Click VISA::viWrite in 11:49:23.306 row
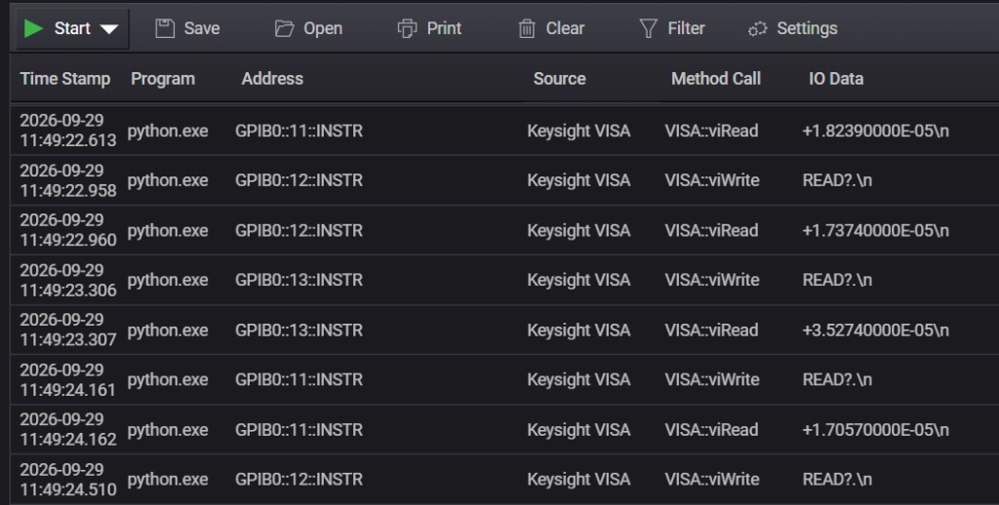 click(712, 280)
